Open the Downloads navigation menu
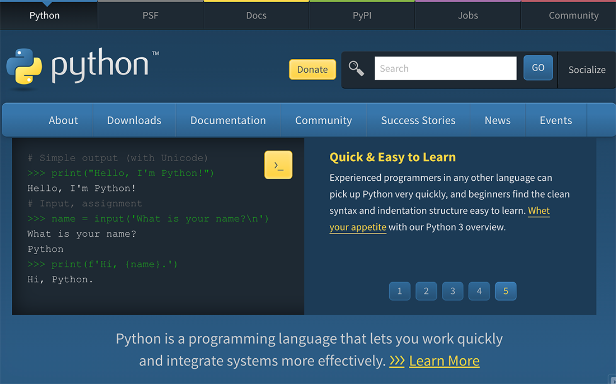This screenshot has width=616, height=384. click(x=134, y=120)
